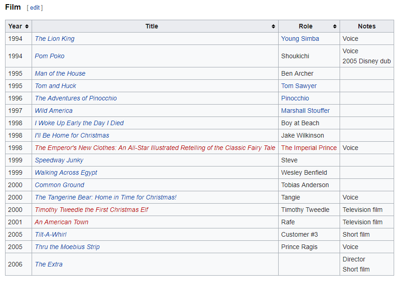Select the Tangie role cell
The width and height of the screenshot is (401, 283).
309,197
